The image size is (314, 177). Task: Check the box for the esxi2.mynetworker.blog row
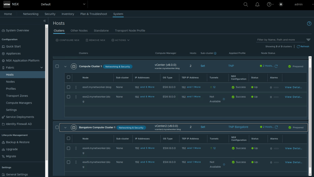69,97
